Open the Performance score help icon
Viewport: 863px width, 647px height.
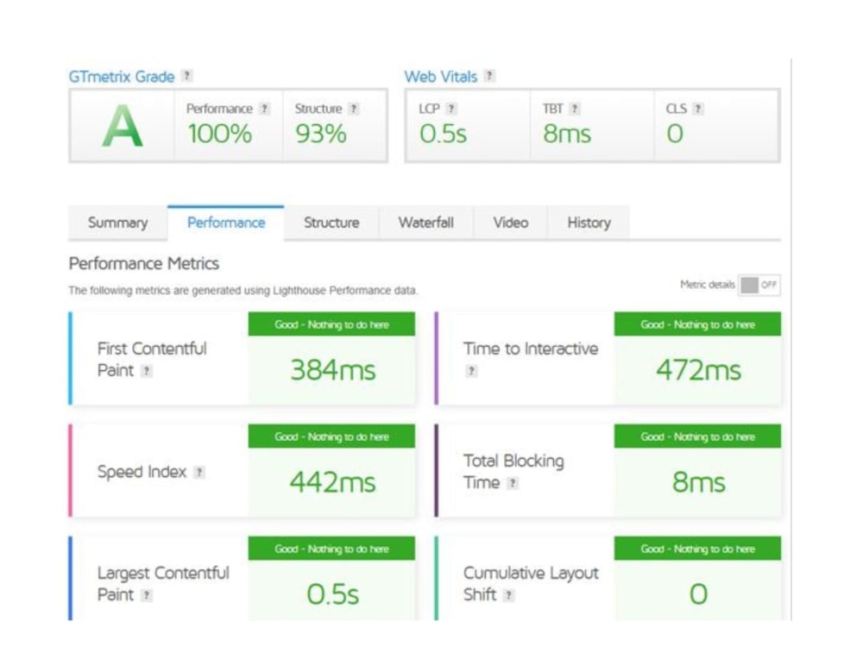tap(264, 109)
